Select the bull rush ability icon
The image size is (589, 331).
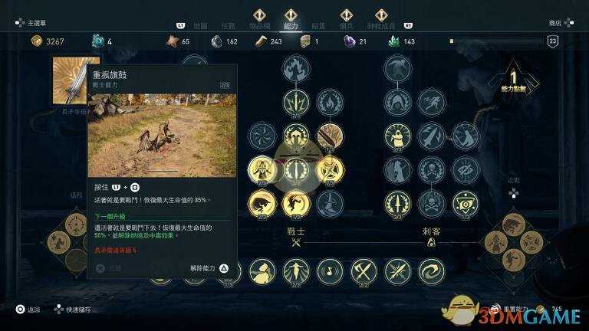tap(262, 204)
